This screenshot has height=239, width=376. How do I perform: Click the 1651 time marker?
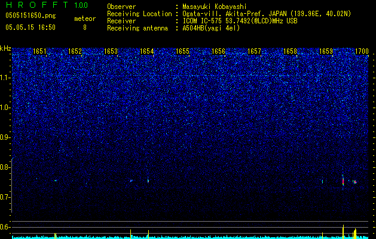(x=39, y=51)
